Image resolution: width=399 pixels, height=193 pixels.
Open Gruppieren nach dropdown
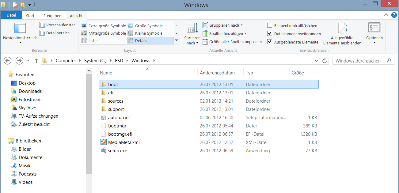point(223,25)
